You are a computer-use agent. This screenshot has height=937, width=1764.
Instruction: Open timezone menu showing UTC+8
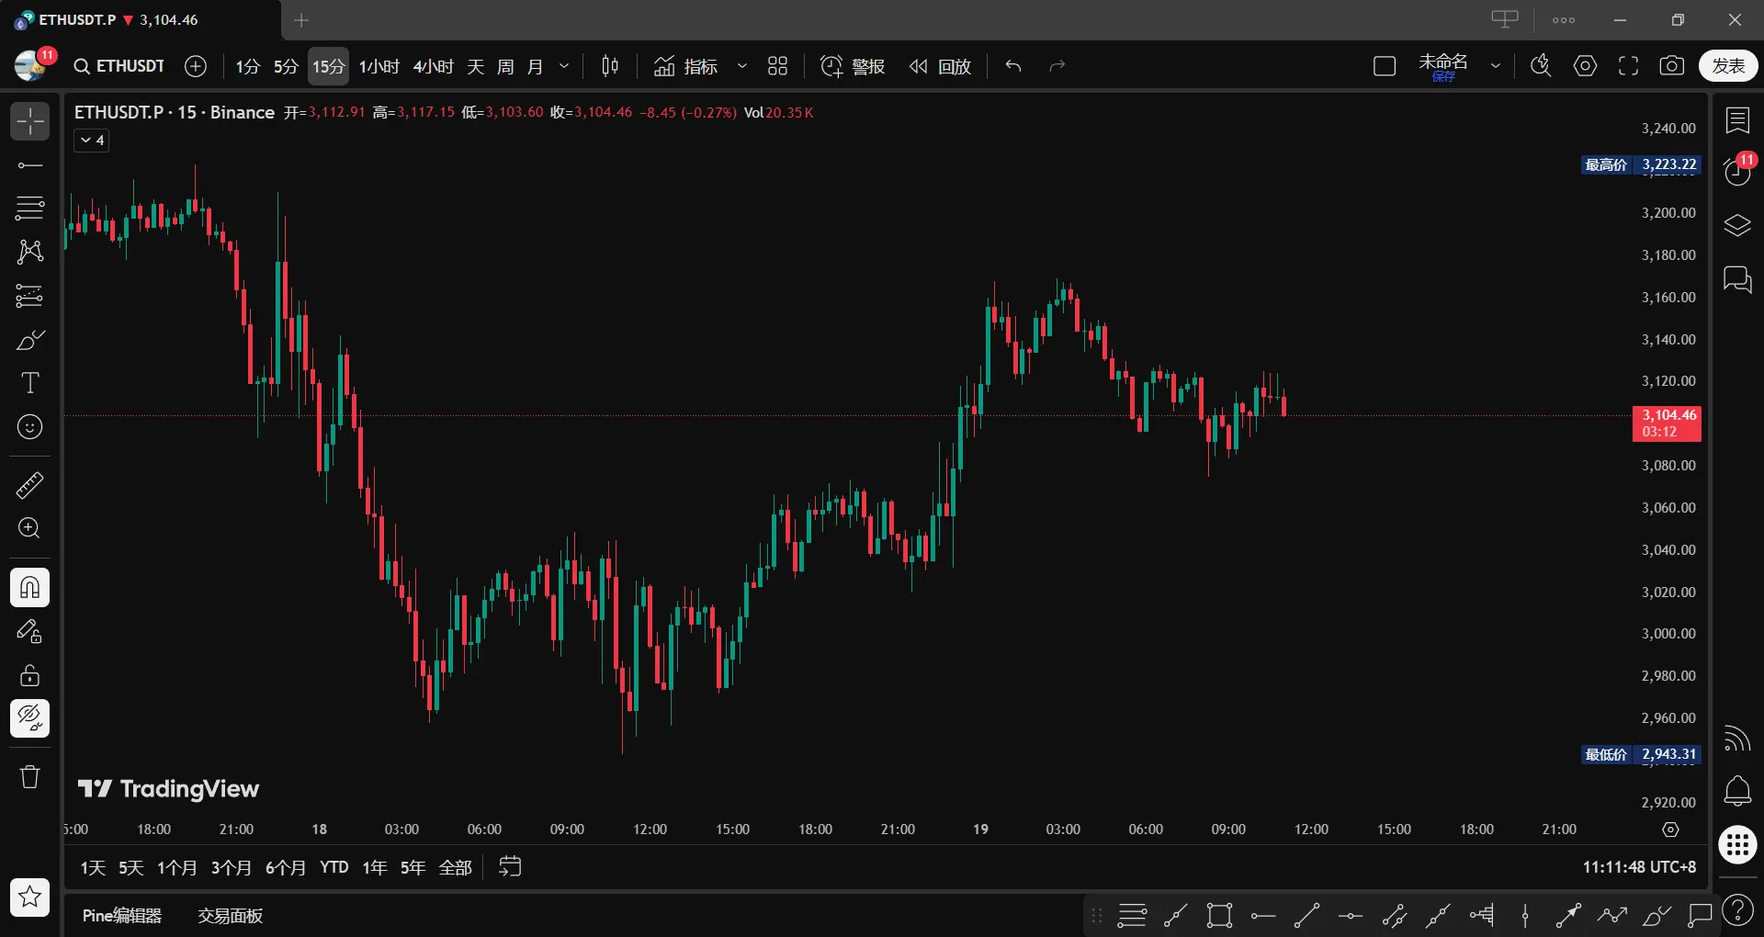(1639, 868)
